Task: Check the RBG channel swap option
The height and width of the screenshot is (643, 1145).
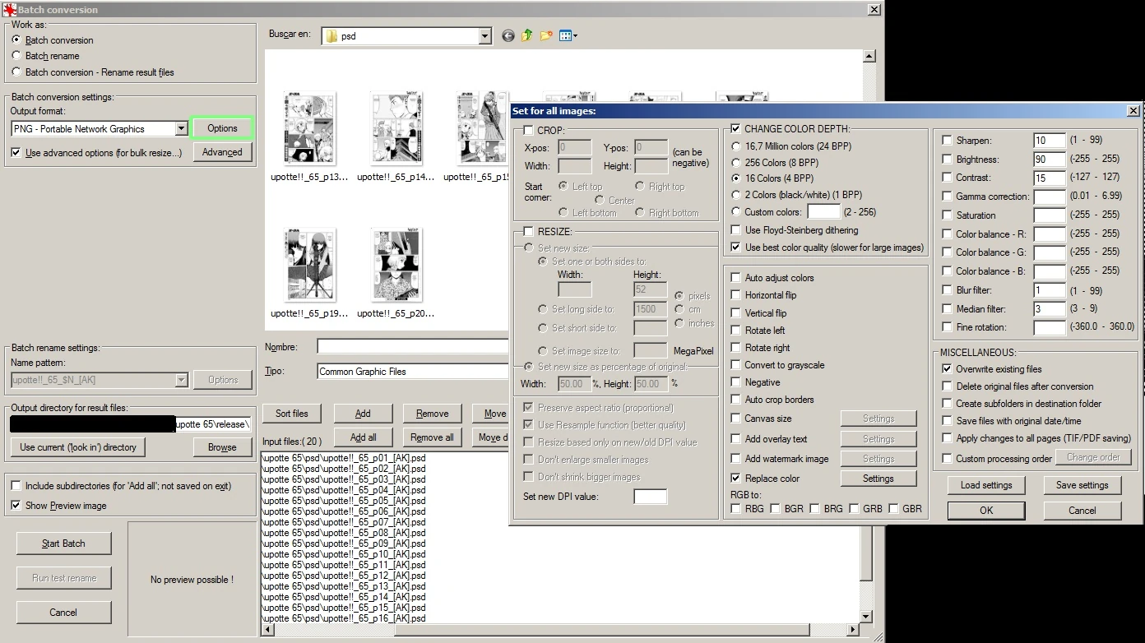Action: 736,509
